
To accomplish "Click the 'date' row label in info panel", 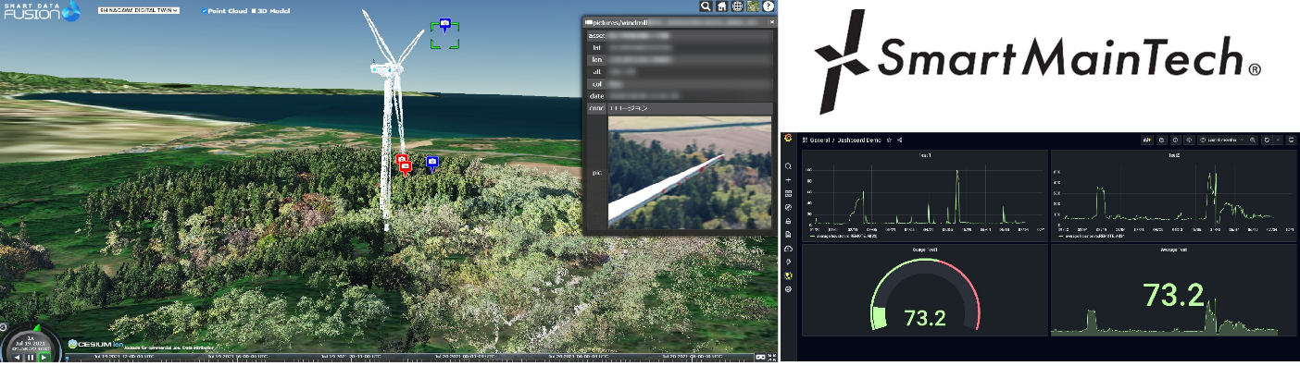I will pos(597,96).
